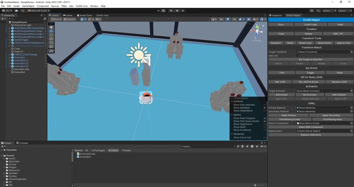
Task: Clear the enemy search field
Action: point(235,147)
